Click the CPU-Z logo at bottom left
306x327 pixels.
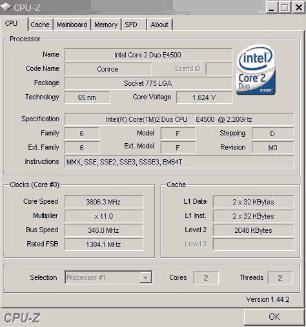[x=22, y=318]
